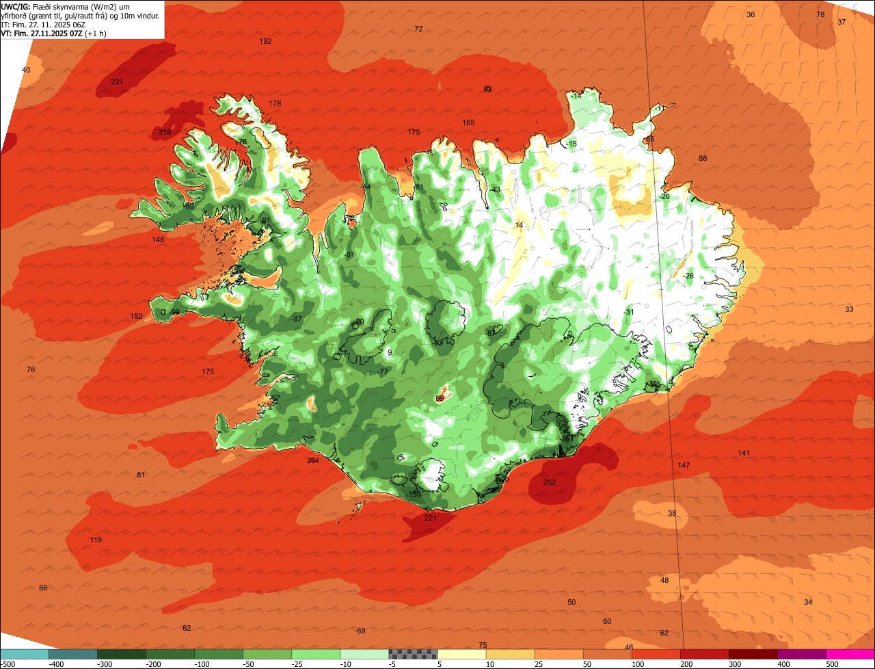Click the map value '40'

point(26,70)
